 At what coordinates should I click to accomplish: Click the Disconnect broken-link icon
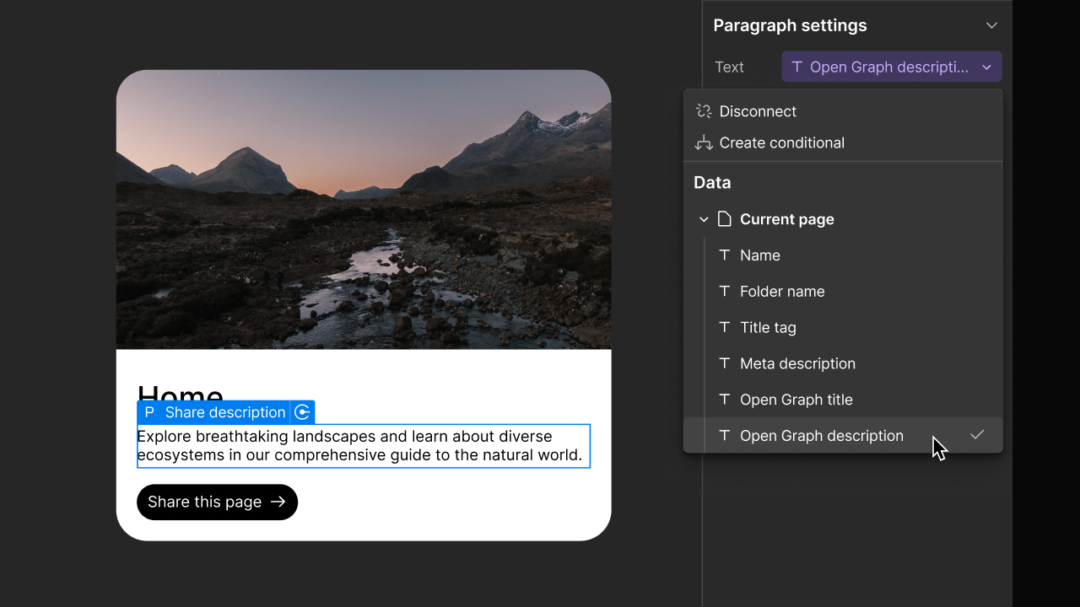703,110
